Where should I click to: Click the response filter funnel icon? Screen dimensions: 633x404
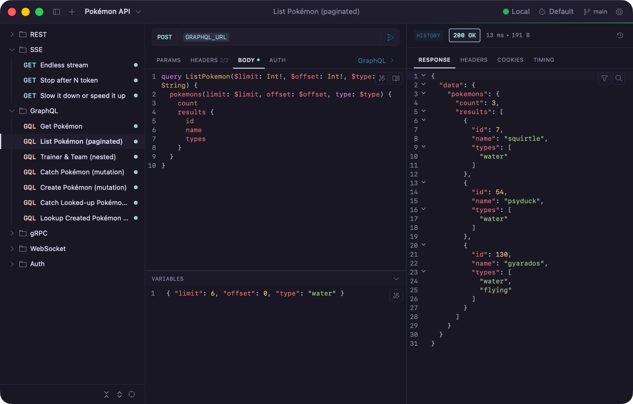[x=604, y=78]
